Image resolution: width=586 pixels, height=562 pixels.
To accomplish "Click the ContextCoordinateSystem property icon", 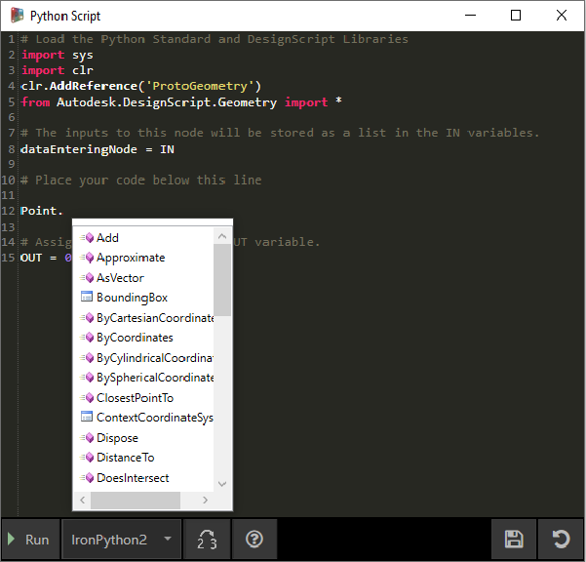I will [87, 418].
